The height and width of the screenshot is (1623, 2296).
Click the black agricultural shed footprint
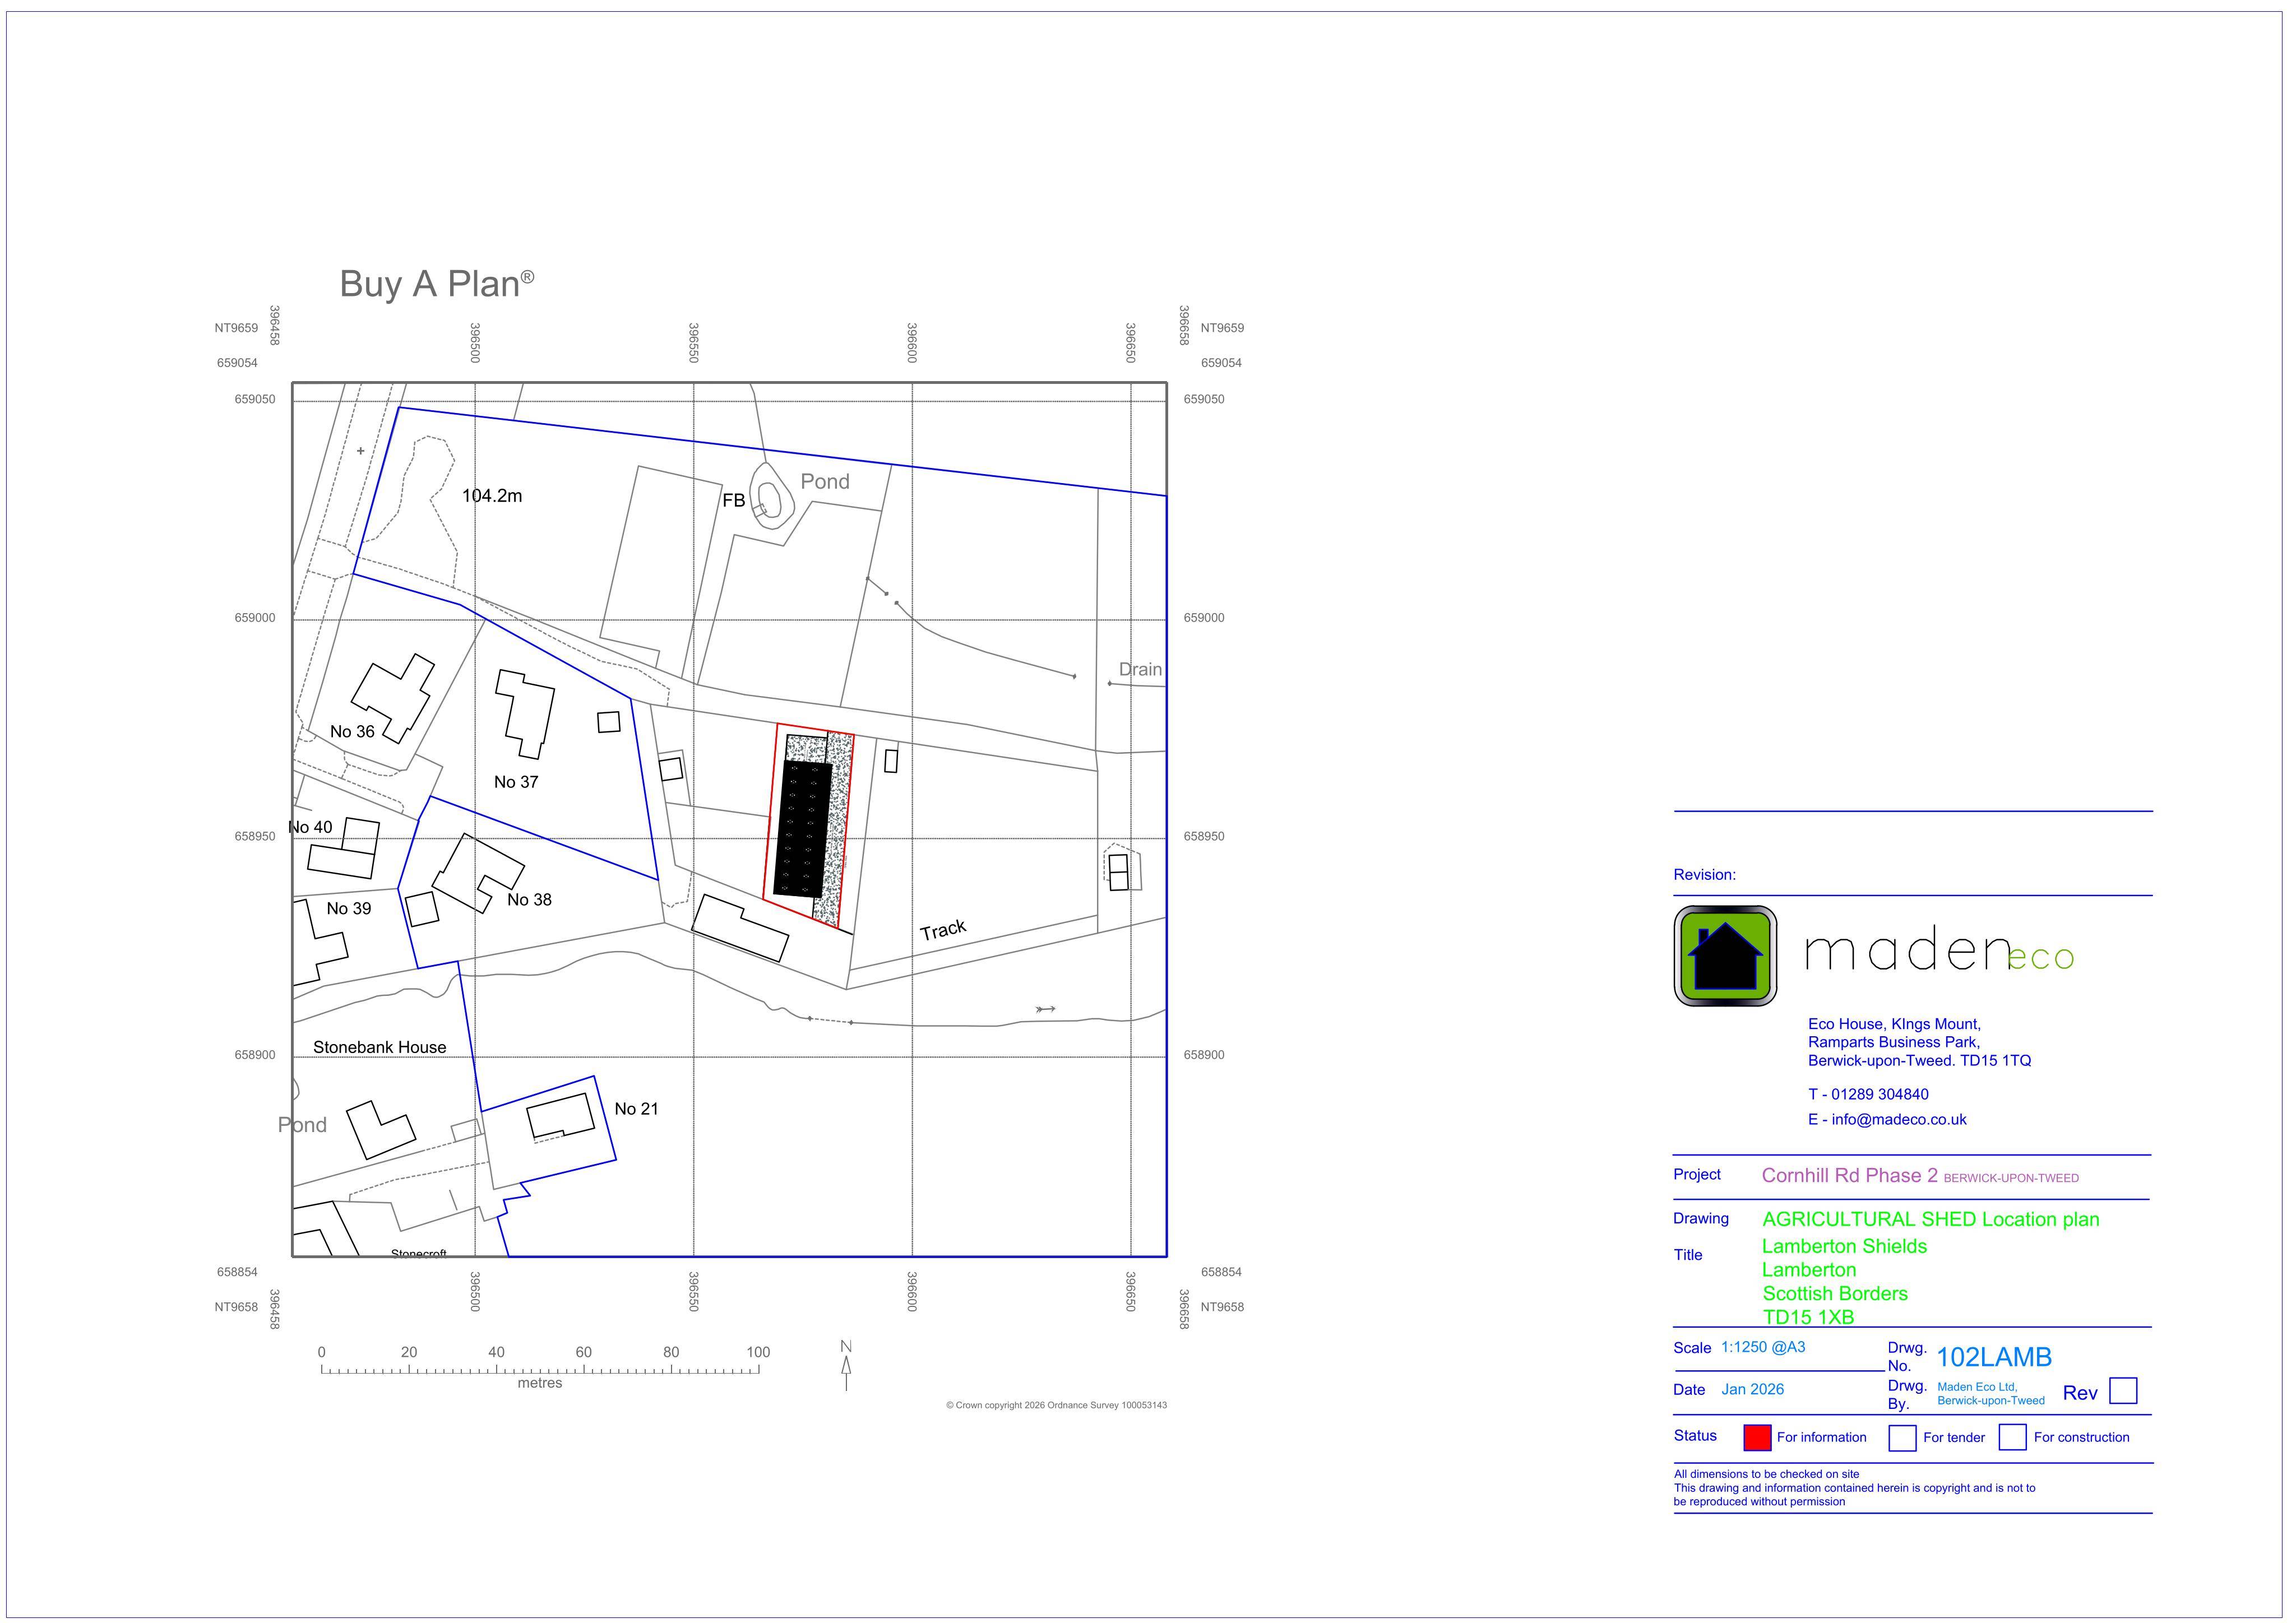pyautogui.click(x=803, y=828)
